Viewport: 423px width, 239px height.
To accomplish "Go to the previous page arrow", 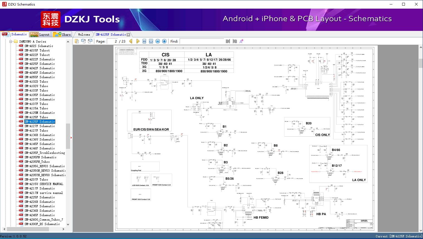I will [x=131, y=41].
